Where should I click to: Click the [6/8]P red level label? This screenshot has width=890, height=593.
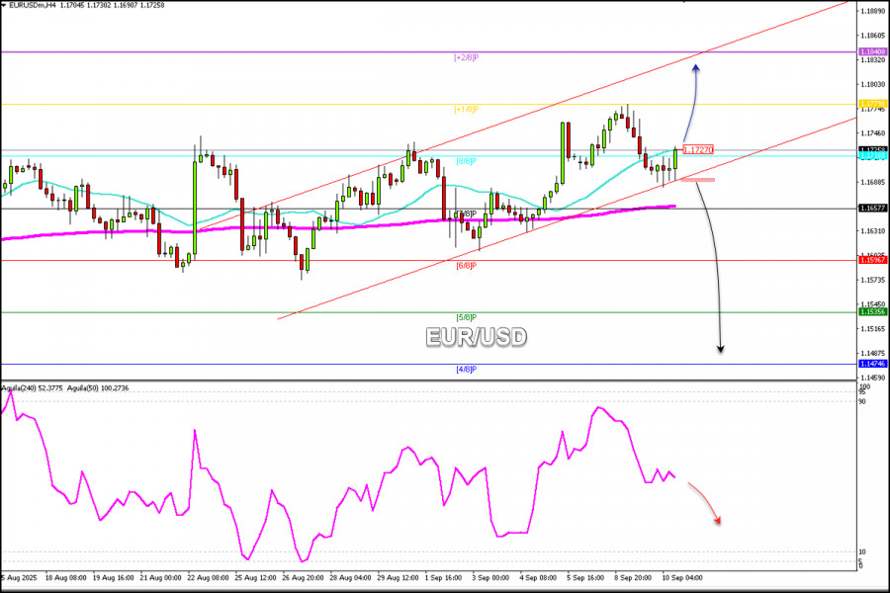tap(466, 266)
